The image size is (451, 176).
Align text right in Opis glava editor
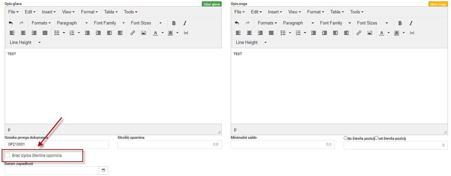tap(34, 33)
